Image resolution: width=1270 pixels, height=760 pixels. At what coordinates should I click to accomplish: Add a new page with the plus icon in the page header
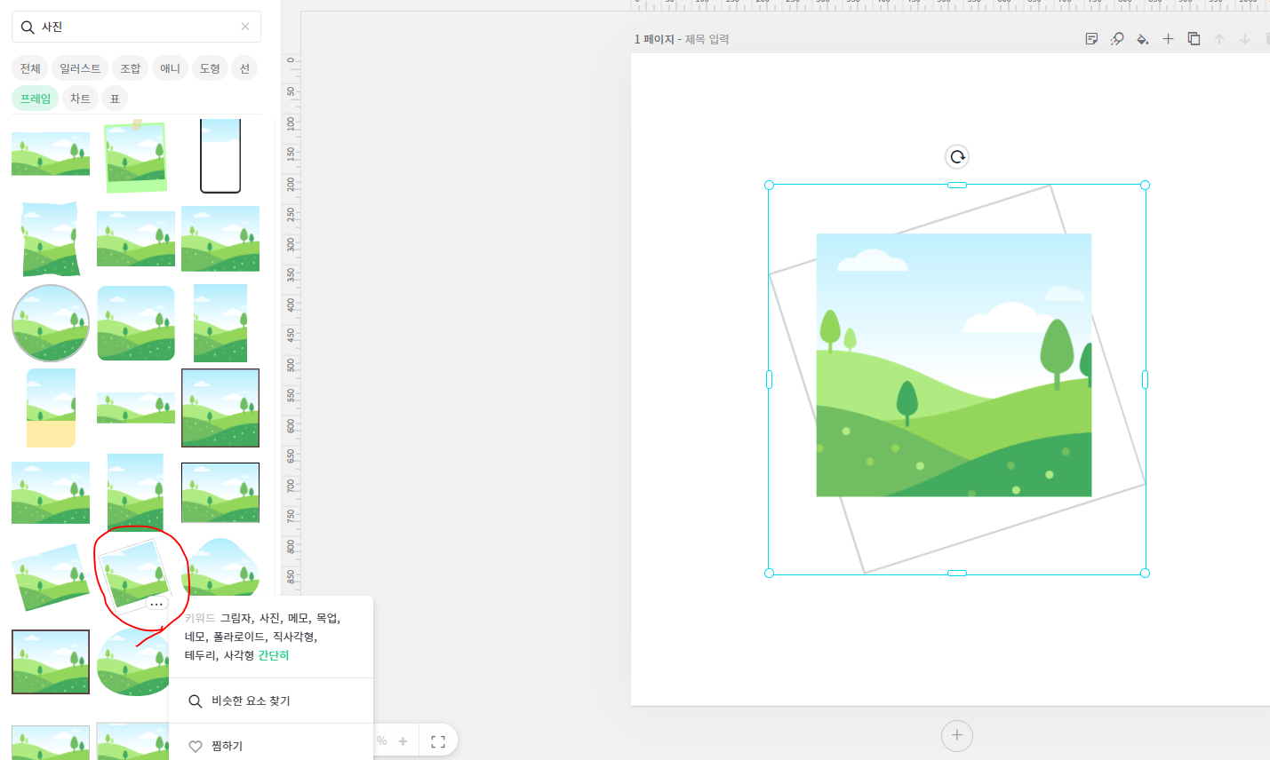tap(1168, 39)
